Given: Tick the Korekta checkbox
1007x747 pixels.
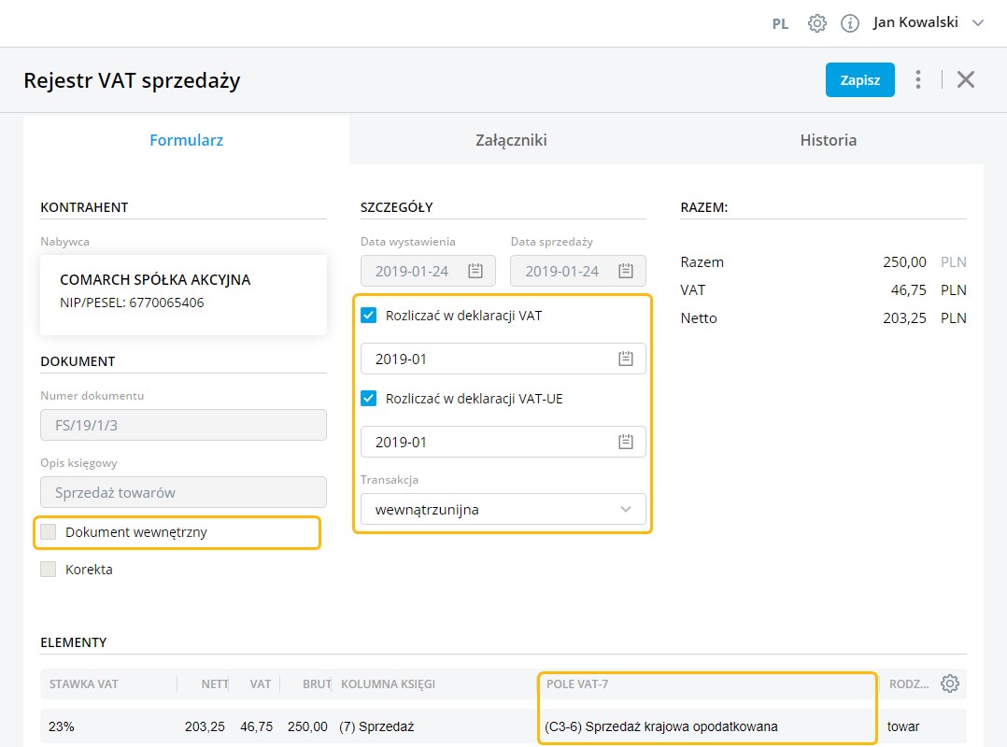Looking at the screenshot, I should (49, 569).
